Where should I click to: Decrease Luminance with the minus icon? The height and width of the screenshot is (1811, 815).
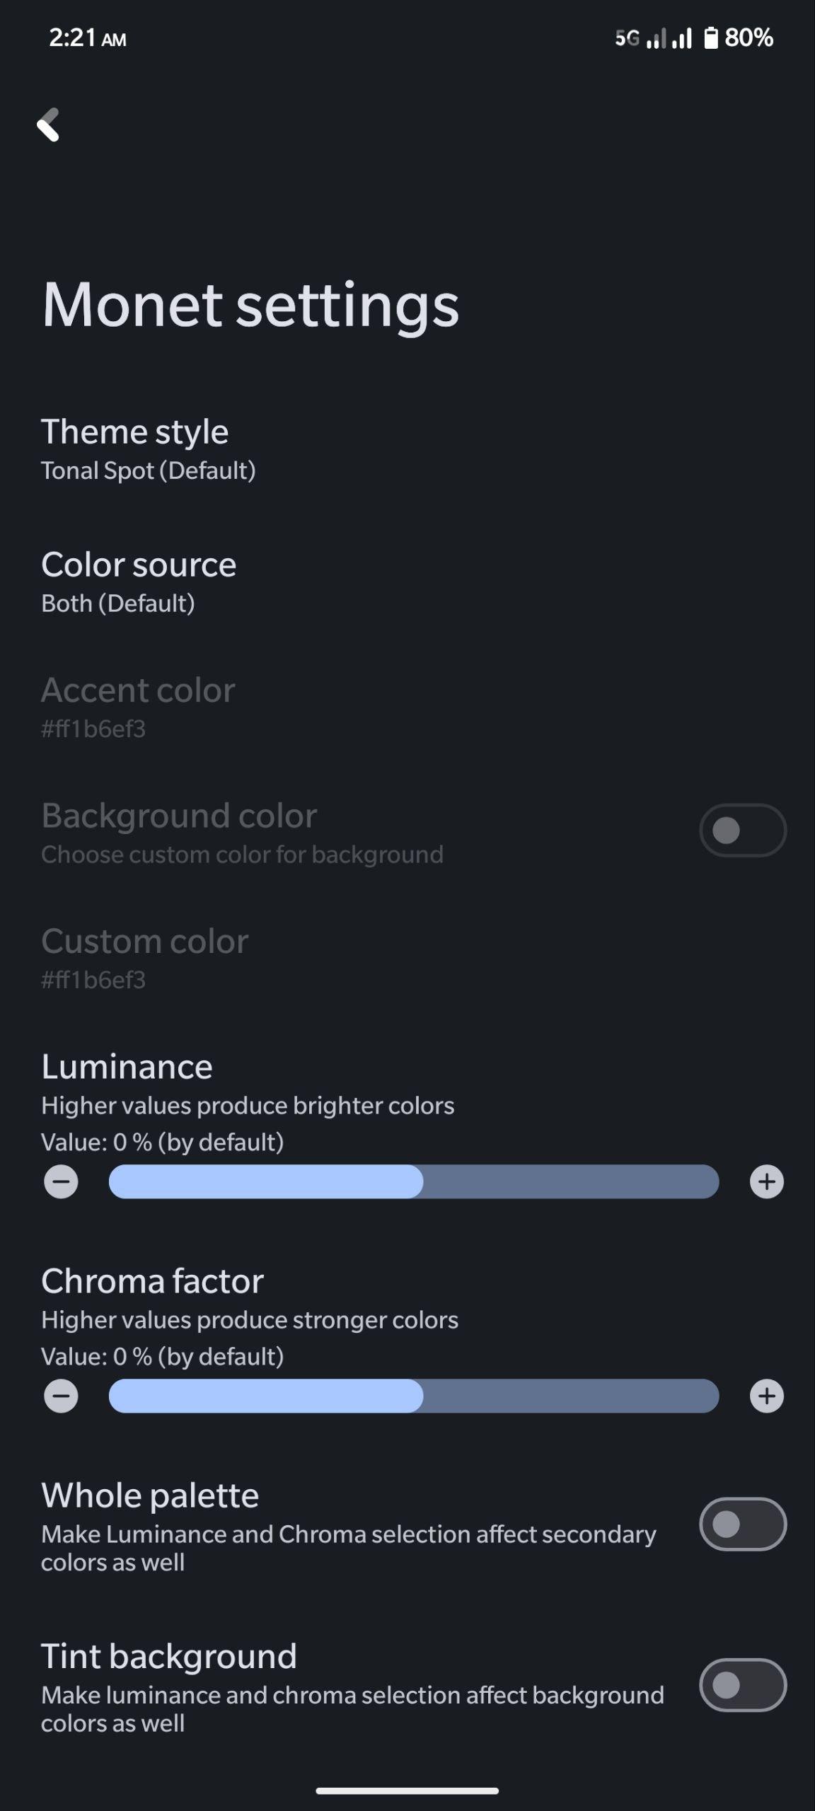(61, 1181)
